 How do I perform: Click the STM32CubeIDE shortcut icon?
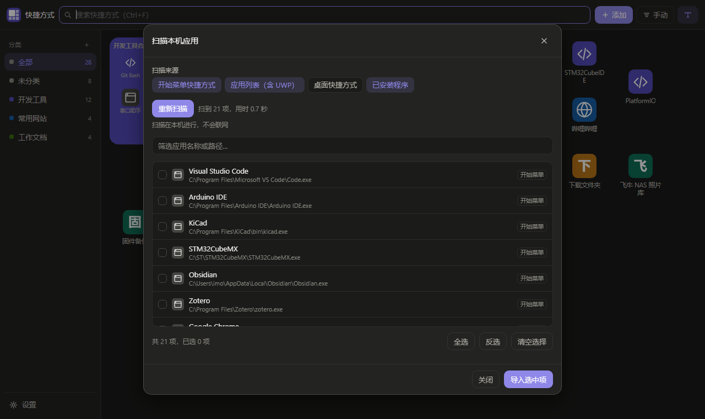click(584, 53)
